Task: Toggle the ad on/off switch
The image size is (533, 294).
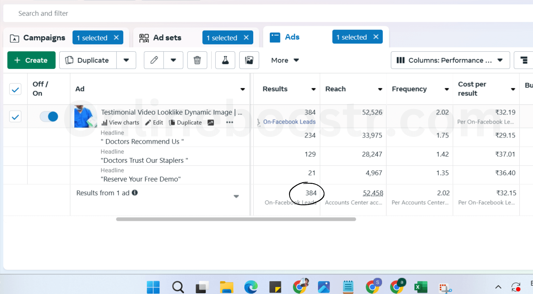Action: tap(49, 117)
